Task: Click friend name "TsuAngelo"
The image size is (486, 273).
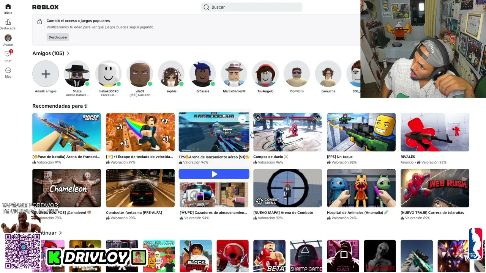Action: [265, 91]
